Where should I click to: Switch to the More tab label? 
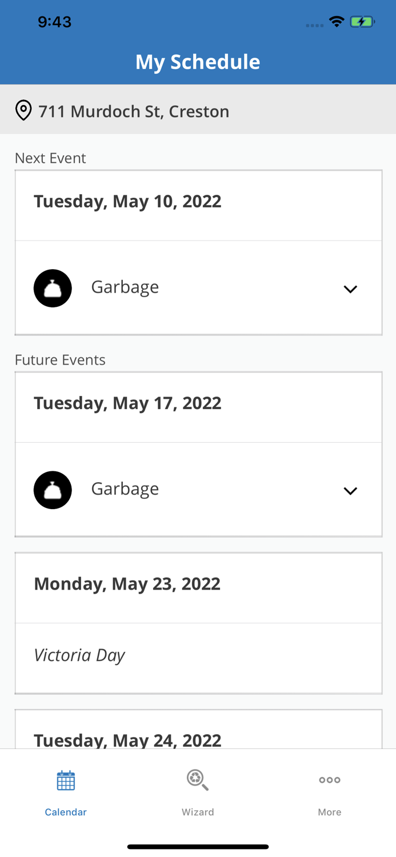(x=330, y=812)
